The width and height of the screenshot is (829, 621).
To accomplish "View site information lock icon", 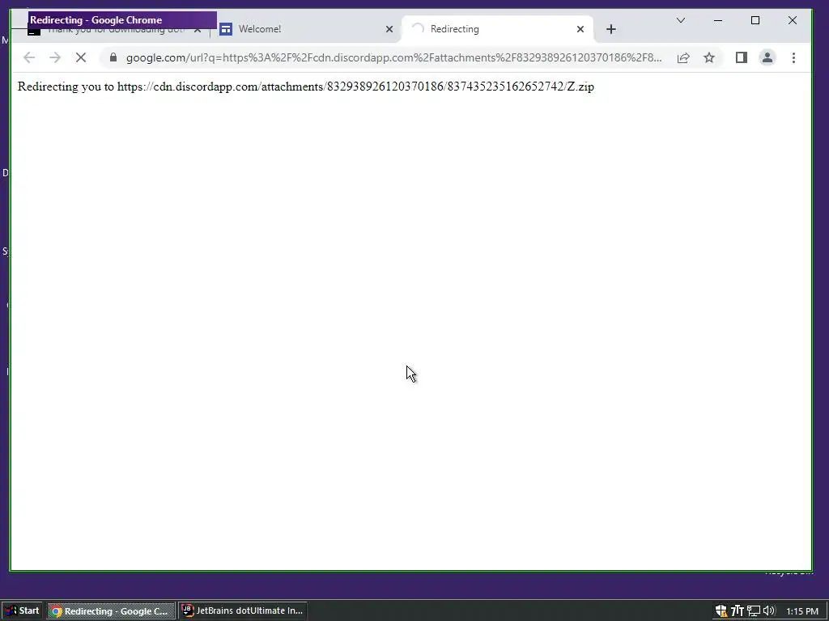I will pos(113,57).
